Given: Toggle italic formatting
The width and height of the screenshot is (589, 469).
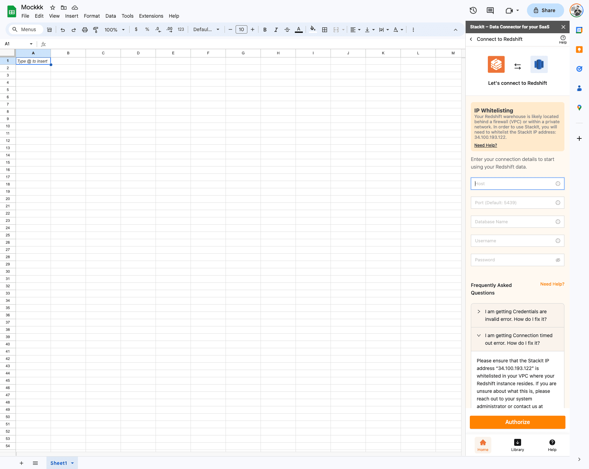Looking at the screenshot, I should click(276, 30).
